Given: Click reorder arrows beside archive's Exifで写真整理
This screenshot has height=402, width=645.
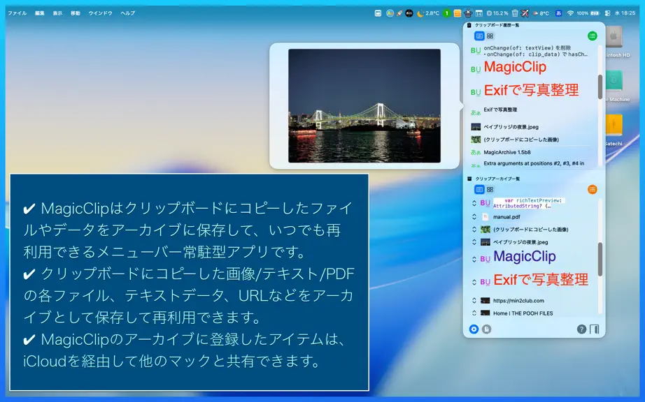Looking at the screenshot, I should pos(474,282).
